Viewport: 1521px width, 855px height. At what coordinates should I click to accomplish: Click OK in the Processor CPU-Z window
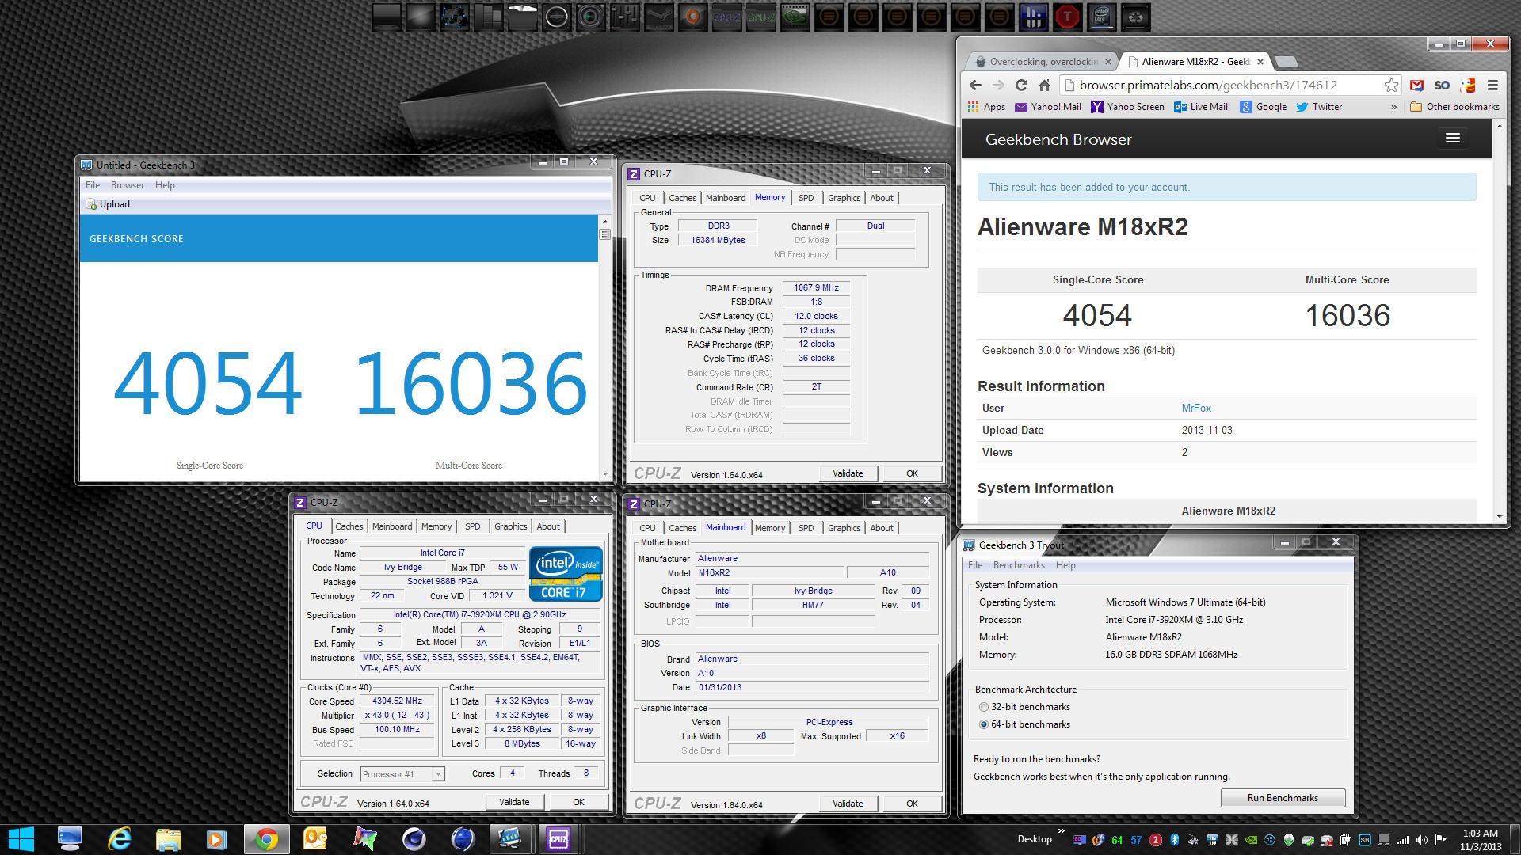tap(578, 802)
